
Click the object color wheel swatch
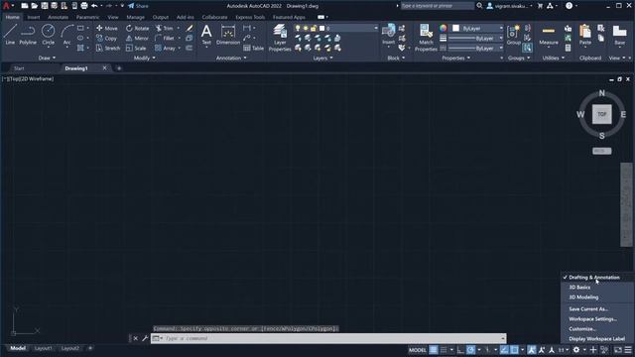[444, 28]
